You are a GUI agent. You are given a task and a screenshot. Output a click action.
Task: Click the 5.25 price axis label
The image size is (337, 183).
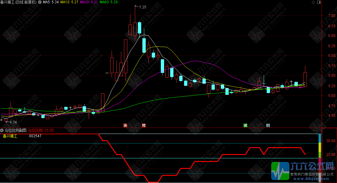(332, 86)
